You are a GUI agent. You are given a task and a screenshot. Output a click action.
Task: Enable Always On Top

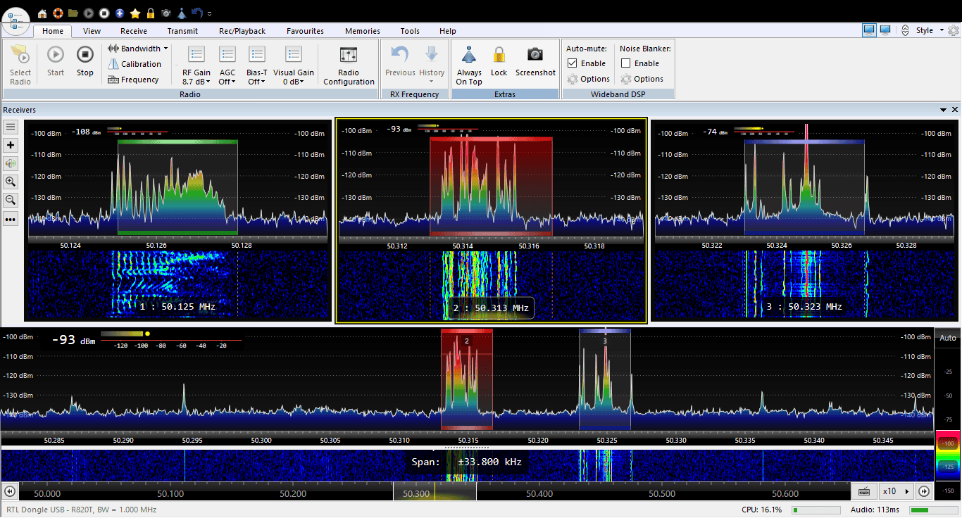pos(468,63)
